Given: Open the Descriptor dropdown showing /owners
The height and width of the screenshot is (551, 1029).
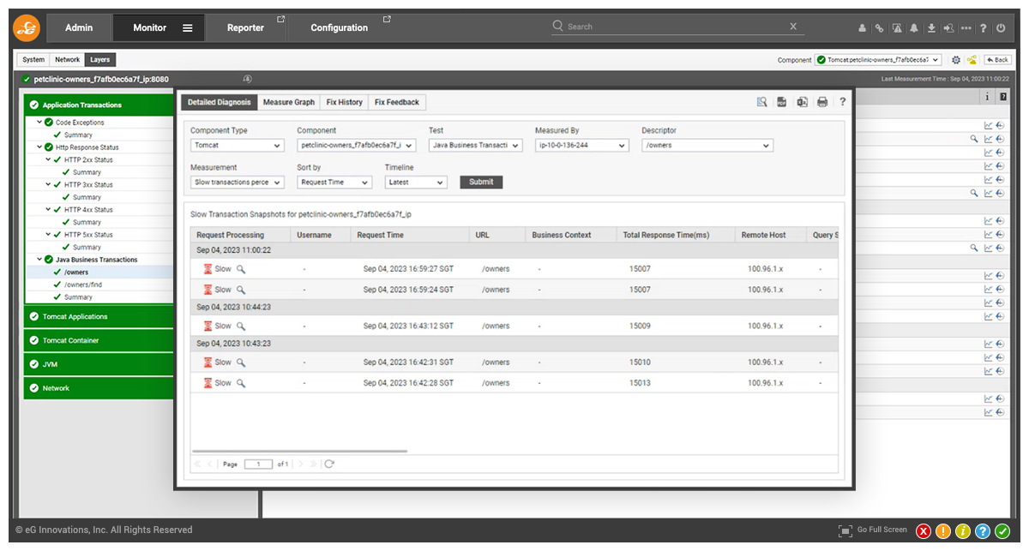Looking at the screenshot, I should 707,146.
